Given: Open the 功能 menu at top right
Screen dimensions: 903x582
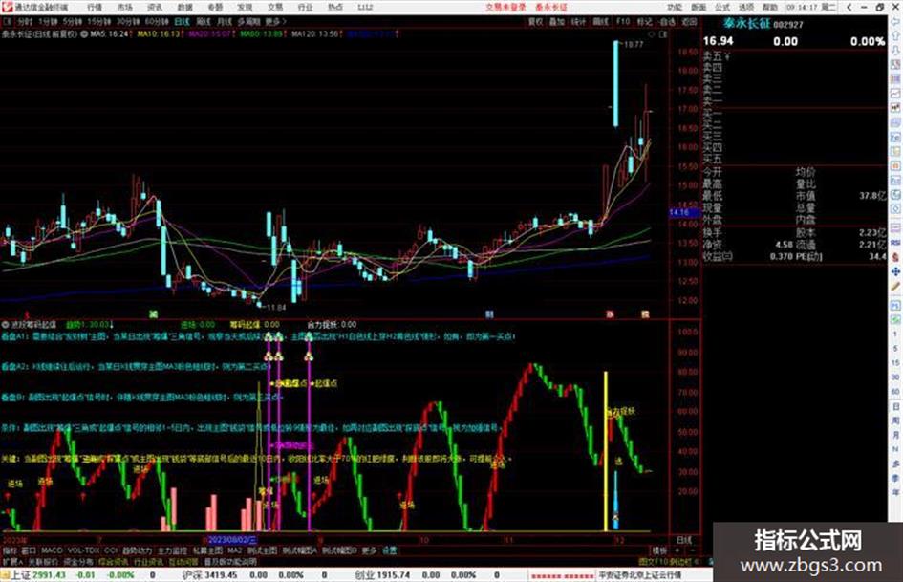Looking at the screenshot, I should tap(675, 8).
